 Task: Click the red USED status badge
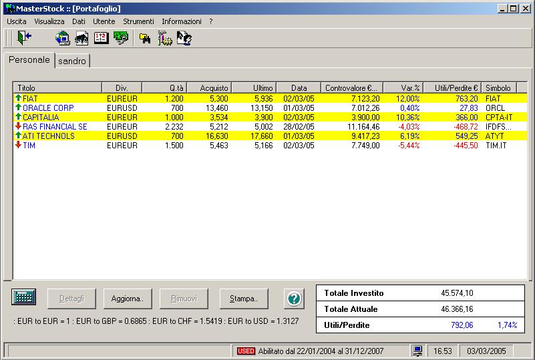246,351
